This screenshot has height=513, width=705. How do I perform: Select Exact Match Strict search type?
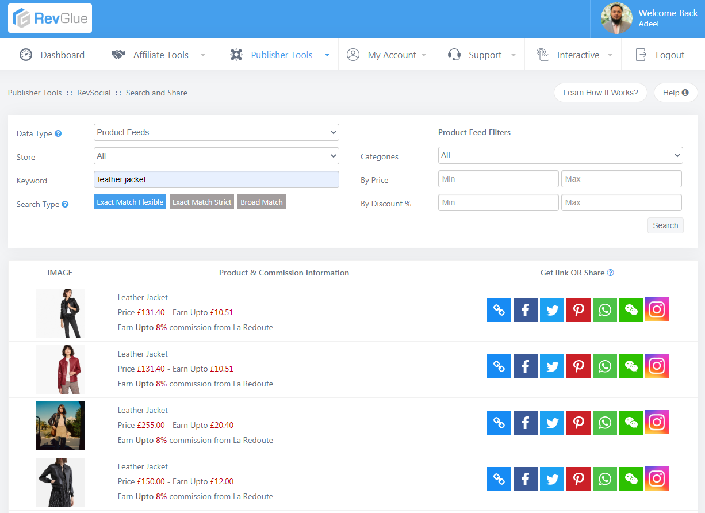[202, 202]
